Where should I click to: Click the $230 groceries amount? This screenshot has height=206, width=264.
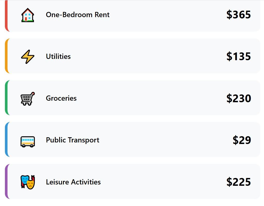point(238,98)
